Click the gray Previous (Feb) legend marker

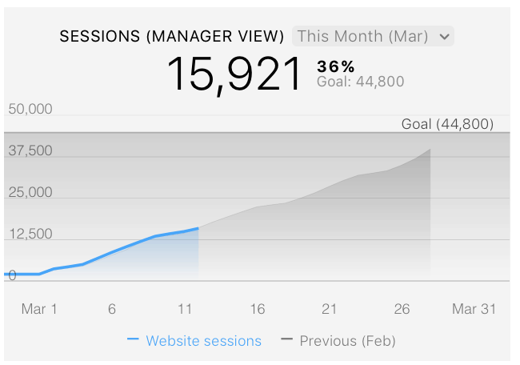click(287, 341)
